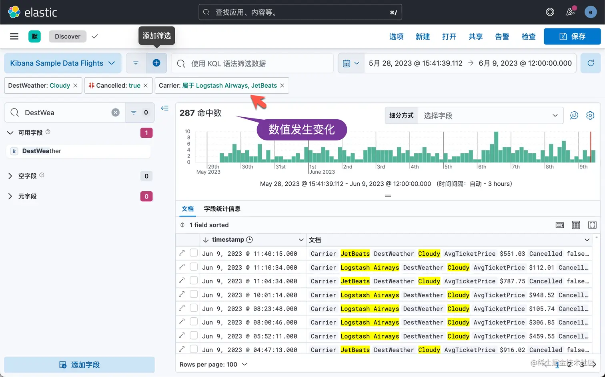Click the refresh query icon
The width and height of the screenshot is (605, 377).
click(x=591, y=63)
